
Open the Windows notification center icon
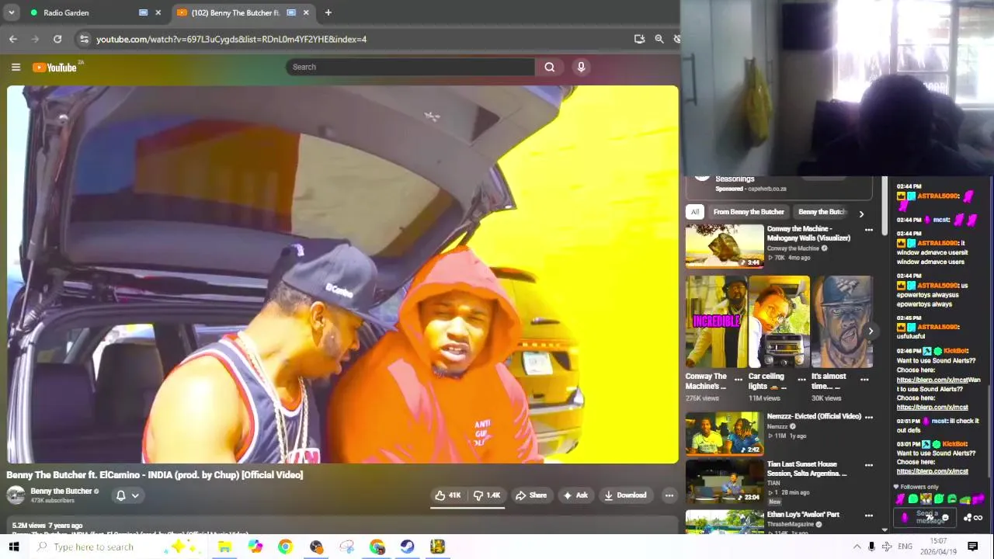972,547
